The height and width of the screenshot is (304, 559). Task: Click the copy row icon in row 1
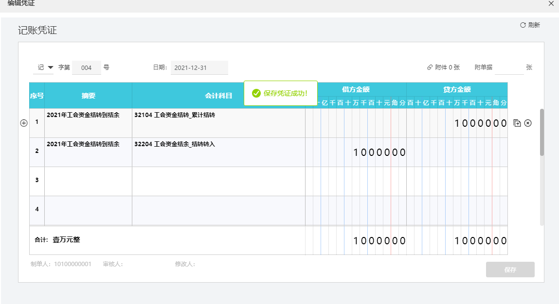[517, 123]
